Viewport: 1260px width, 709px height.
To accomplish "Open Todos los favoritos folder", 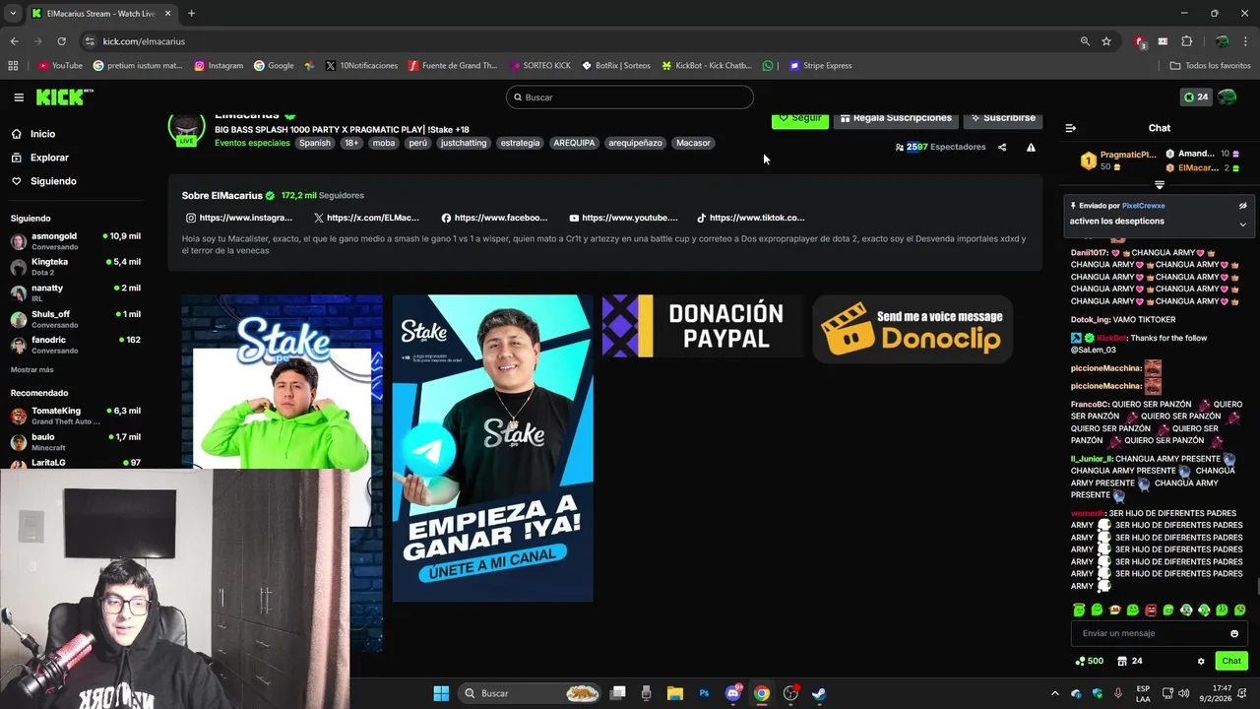I will coord(1211,66).
